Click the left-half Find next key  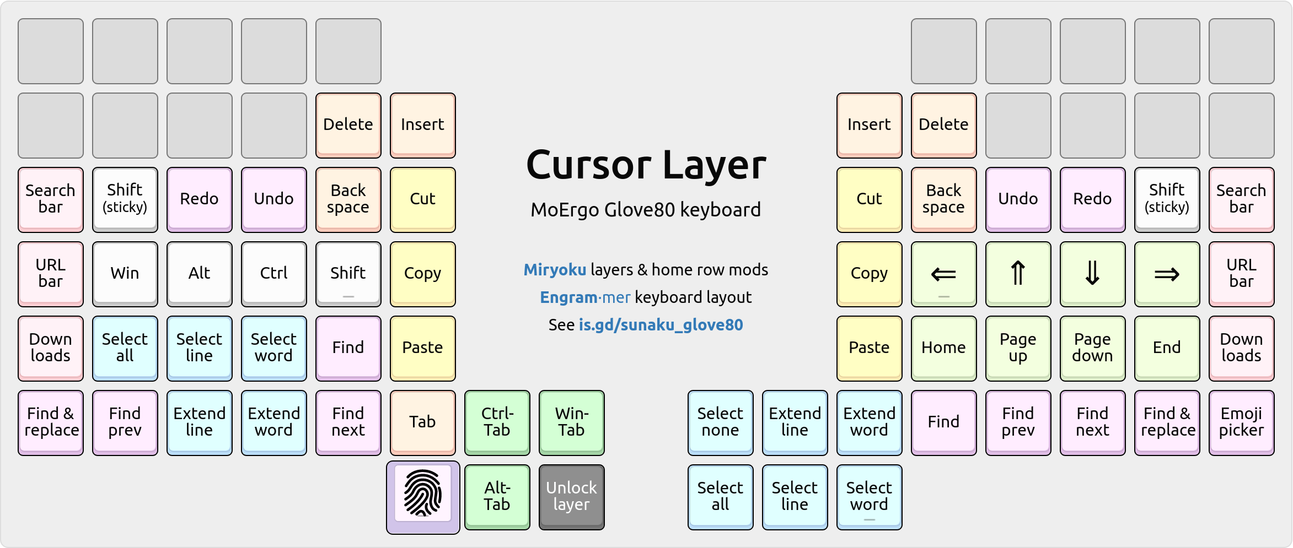point(348,422)
